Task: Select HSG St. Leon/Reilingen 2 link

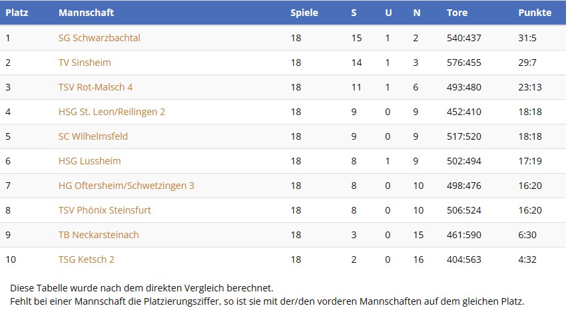Action: tap(111, 112)
